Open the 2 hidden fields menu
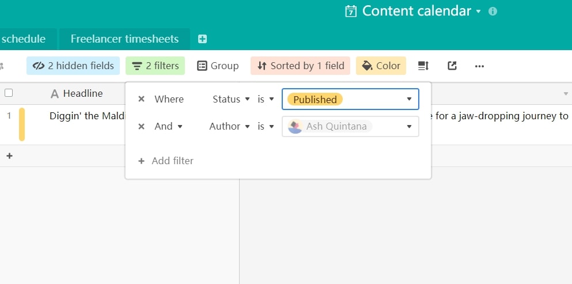 (73, 66)
